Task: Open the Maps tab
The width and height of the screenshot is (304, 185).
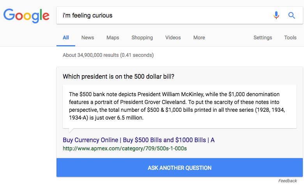Action: click(113, 38)
